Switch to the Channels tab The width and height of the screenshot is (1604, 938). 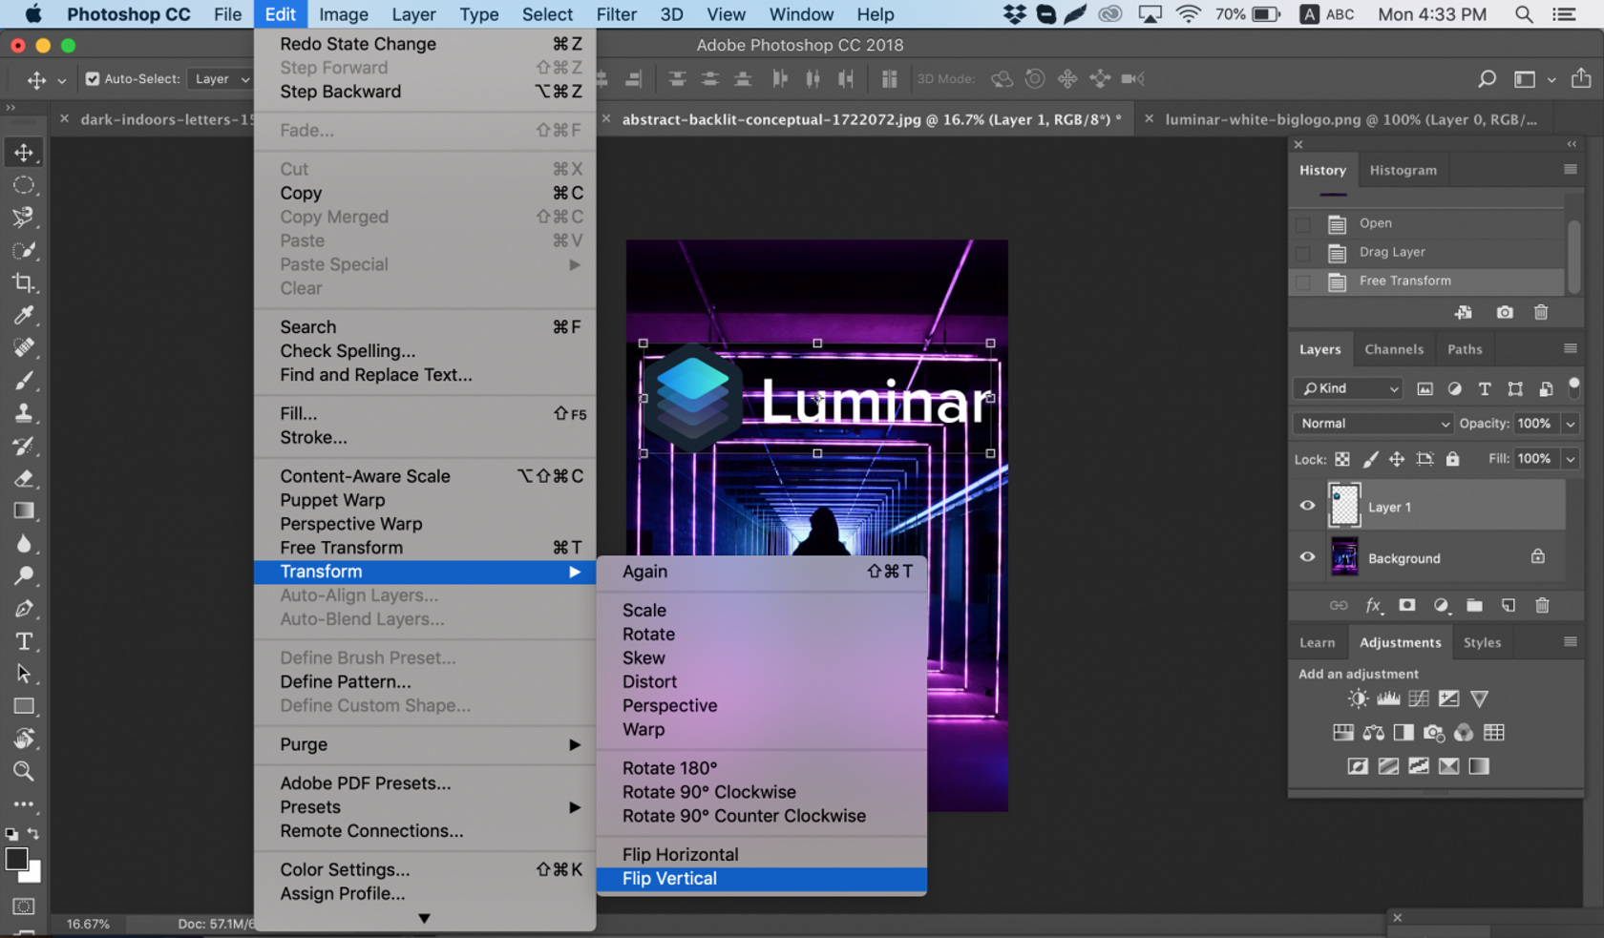1394,349
